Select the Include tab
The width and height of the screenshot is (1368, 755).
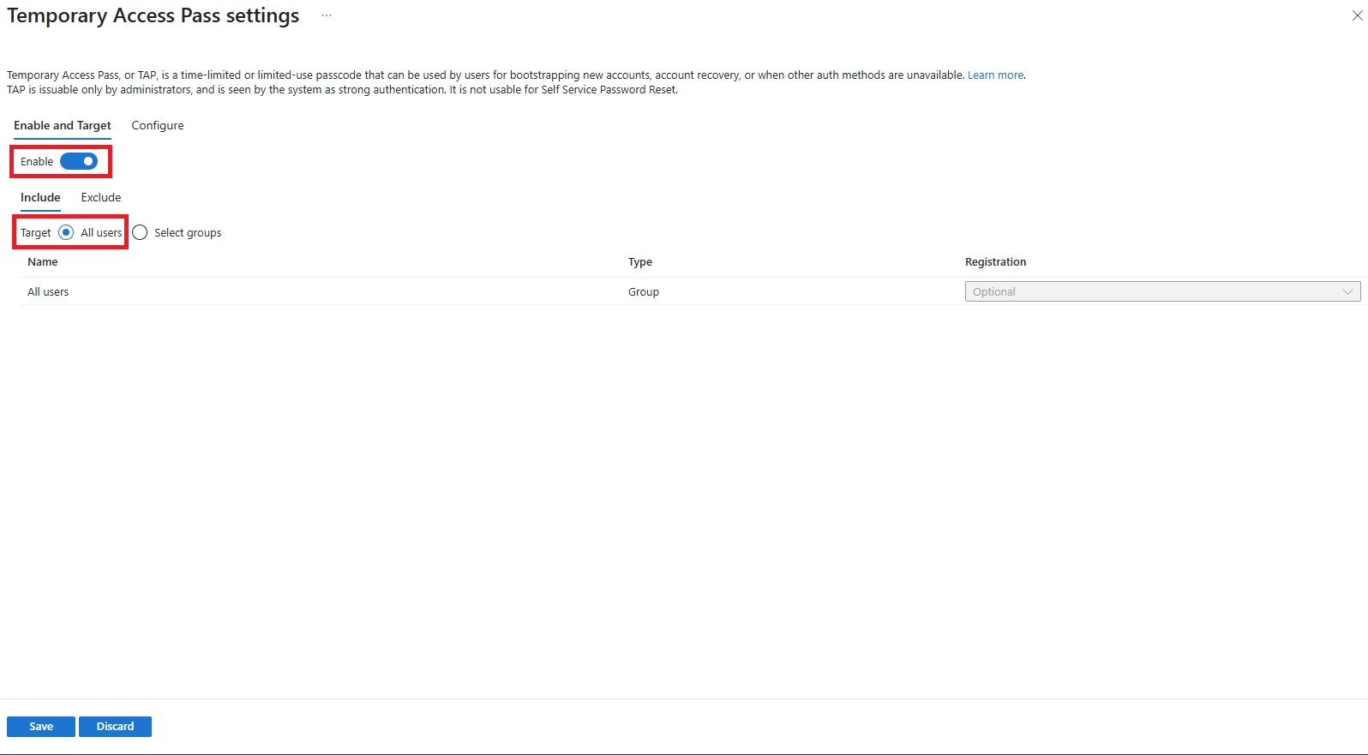(x=40, y=198)
